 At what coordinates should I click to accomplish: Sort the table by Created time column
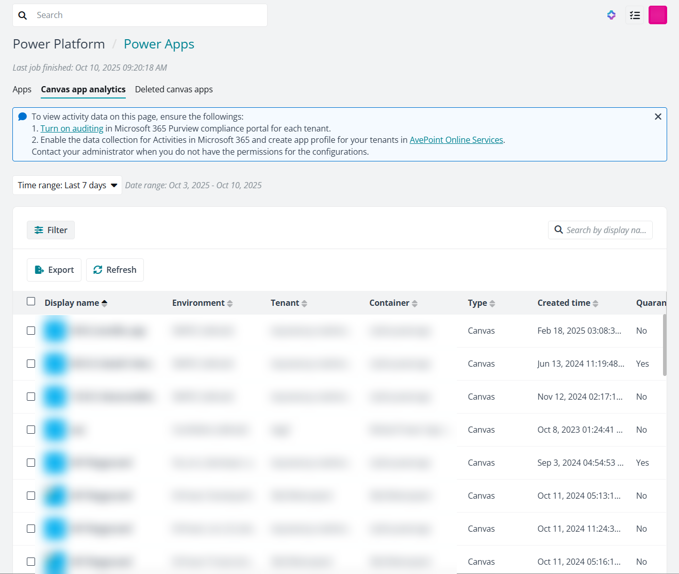[x=596, y=303]
